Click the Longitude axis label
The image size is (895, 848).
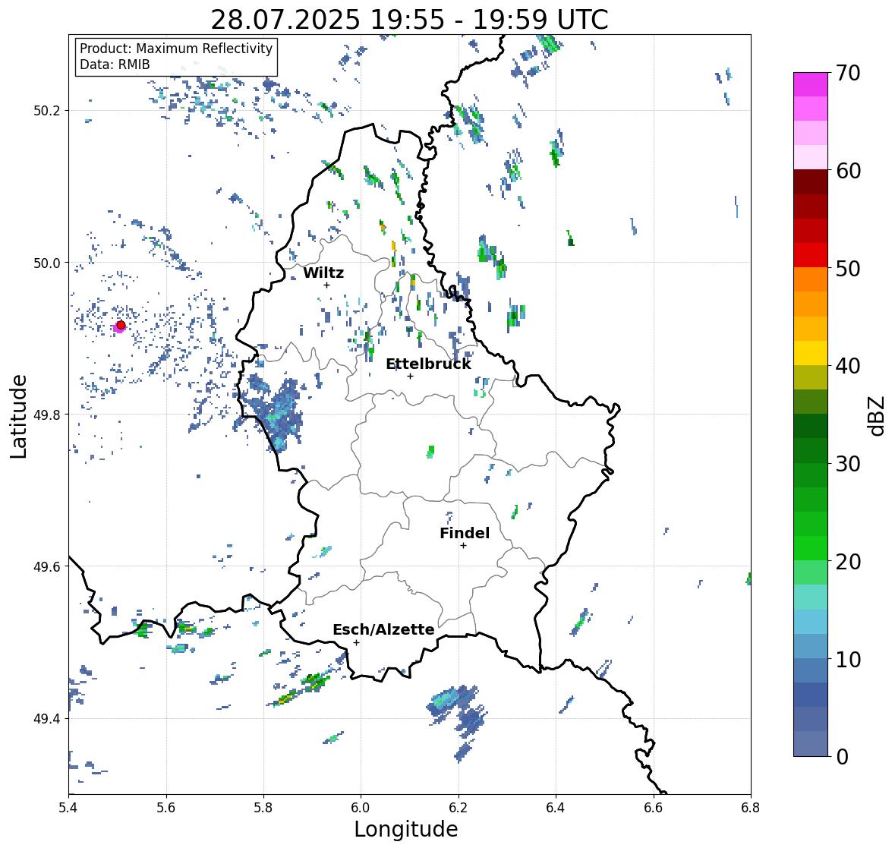pos(406,829)
